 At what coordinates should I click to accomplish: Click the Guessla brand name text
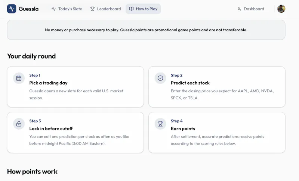pos(28,9)
